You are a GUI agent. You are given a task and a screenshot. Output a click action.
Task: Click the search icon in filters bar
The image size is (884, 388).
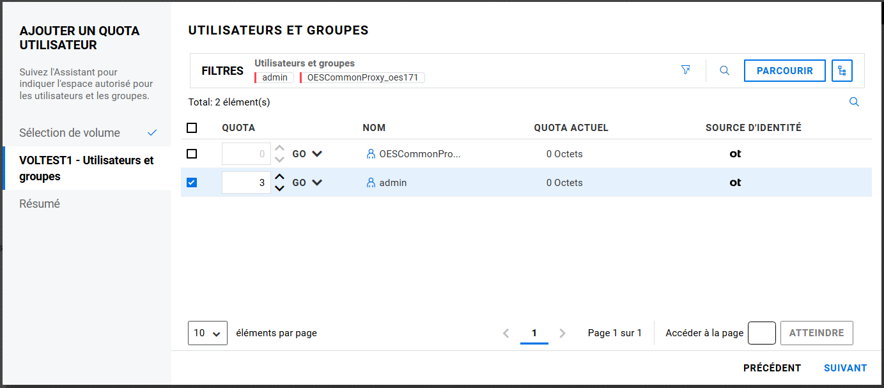pyautogui.click(x=724, y=71)
